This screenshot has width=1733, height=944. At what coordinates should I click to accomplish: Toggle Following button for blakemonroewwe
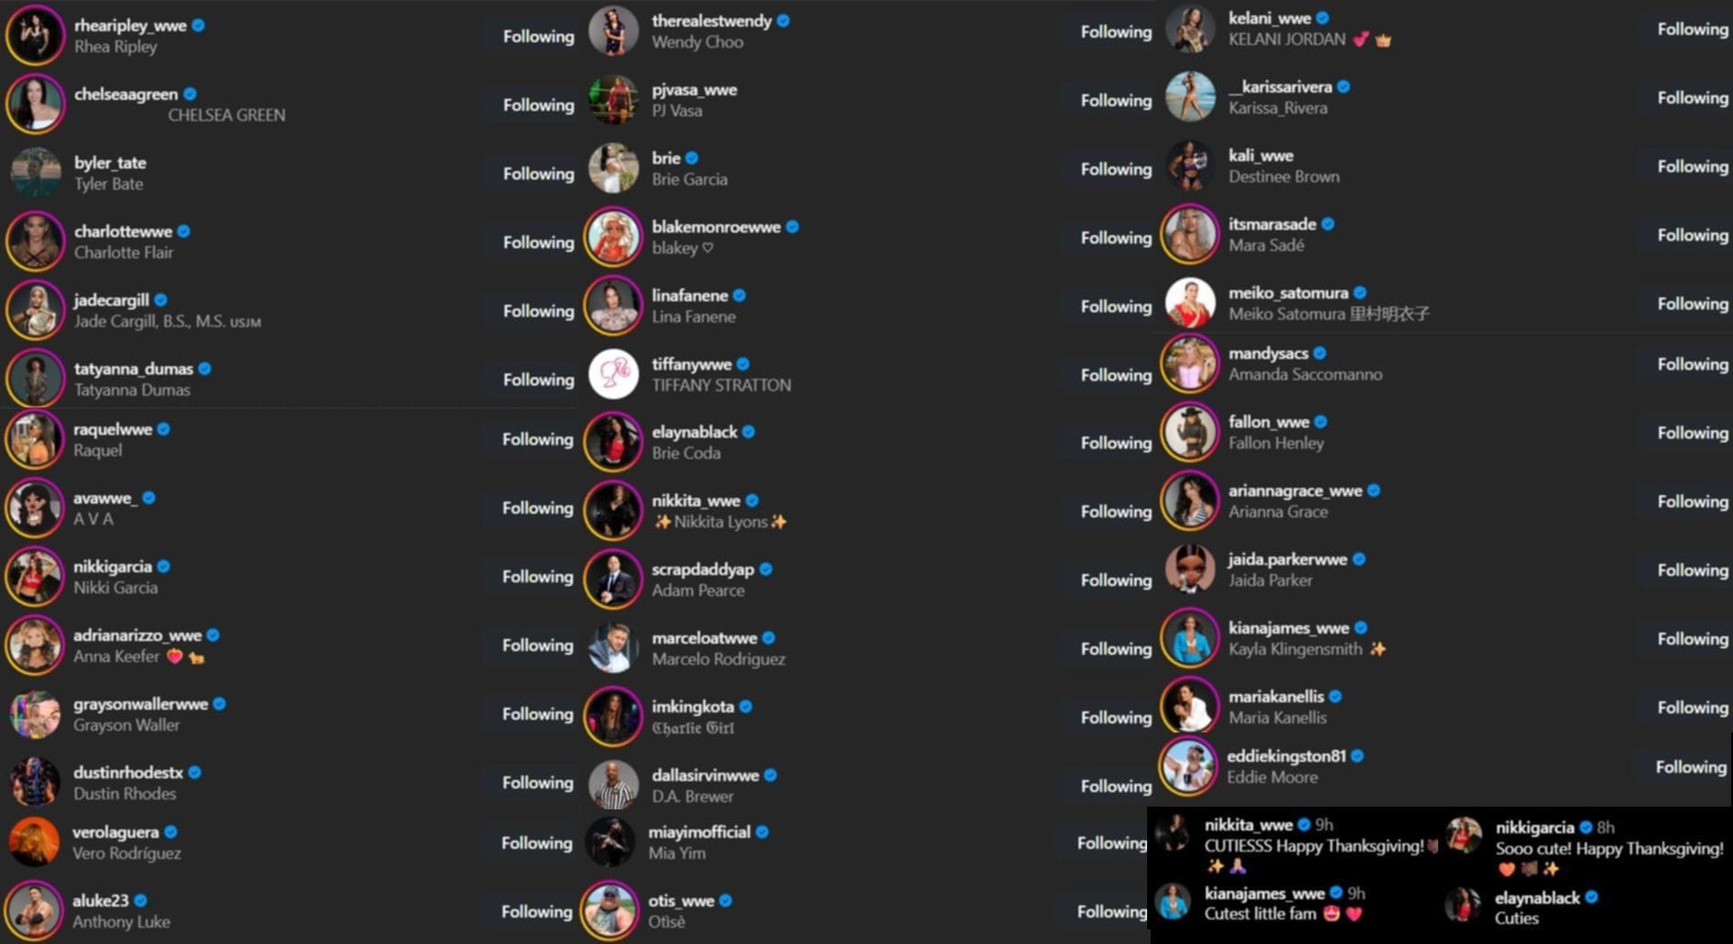pos(1116,238)
